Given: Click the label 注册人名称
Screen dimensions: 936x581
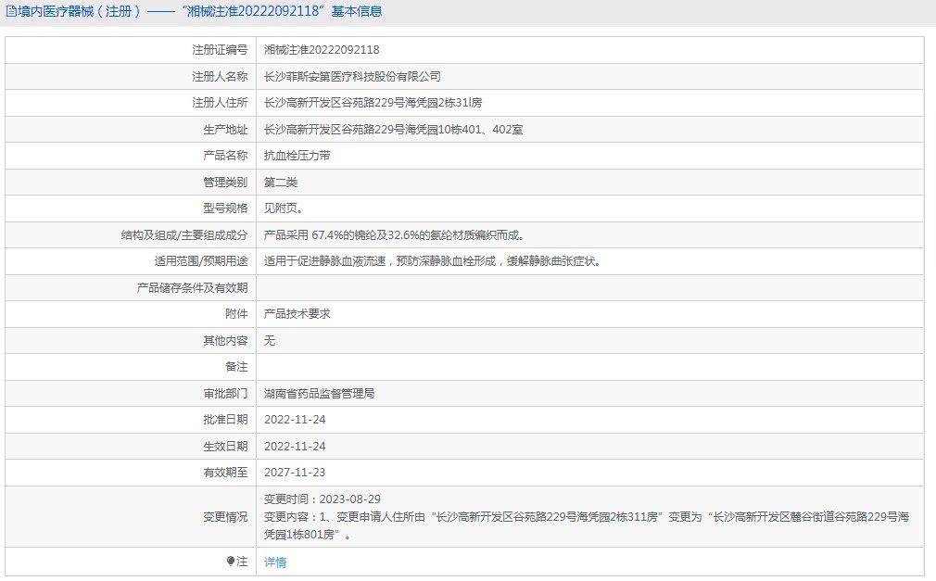Looking at the screenshot, I should pyautogui.click(x=220, y=76).
